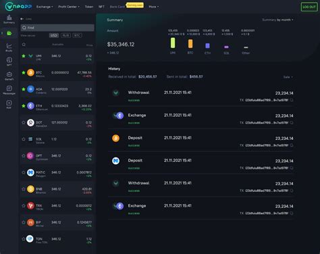Unfavorite UMI via its green star

point(24,56)
